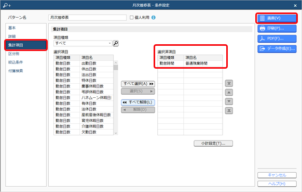
Task: Click 項目種類 column header in 選択項目 list
Action: [x=66, y=58]
